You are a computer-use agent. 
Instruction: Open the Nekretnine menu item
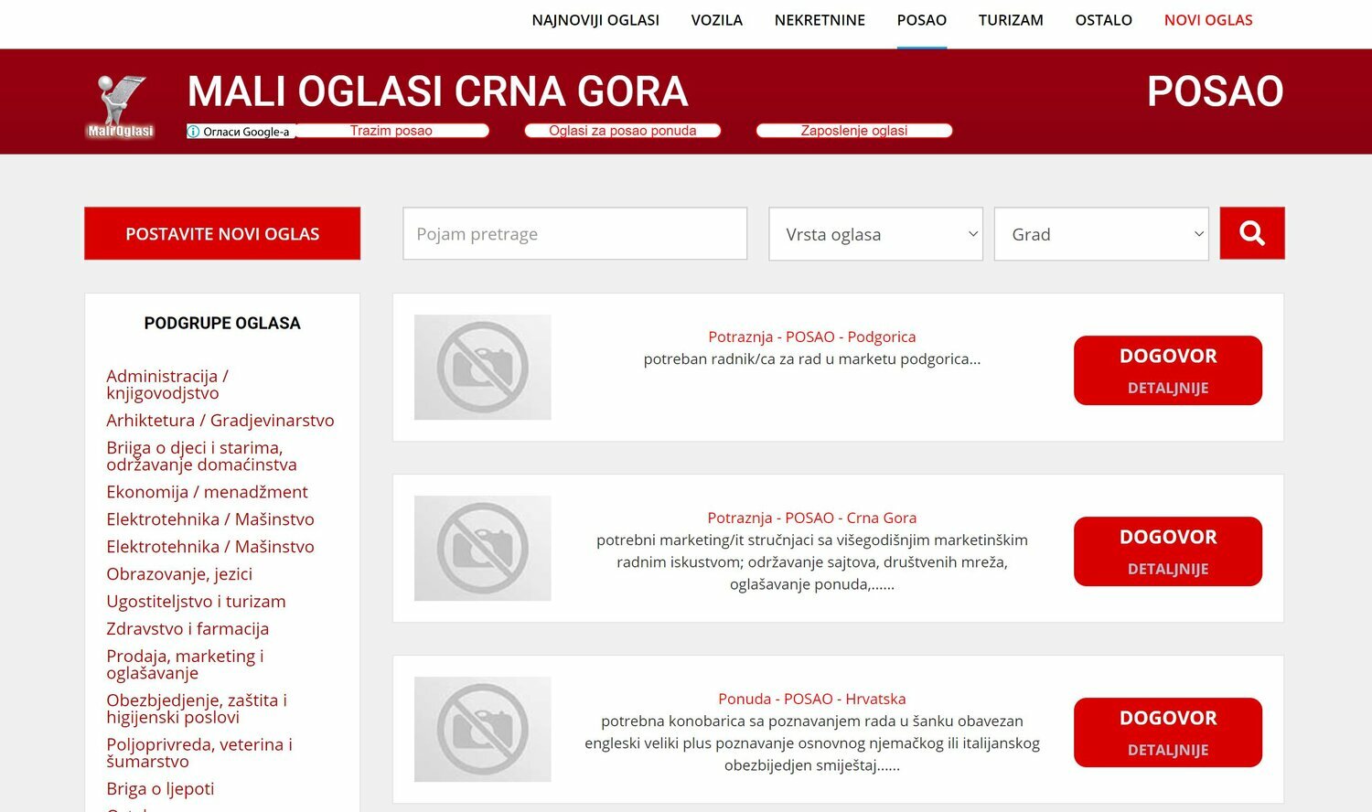pyautogui.click(x=820, y=20)
